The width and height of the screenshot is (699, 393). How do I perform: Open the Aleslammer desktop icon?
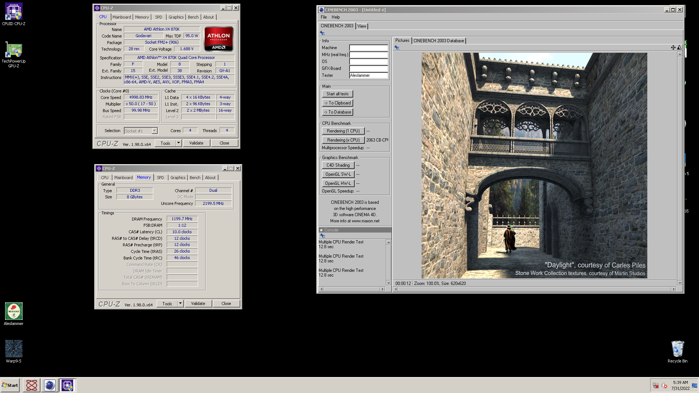[x=13, y=314]
